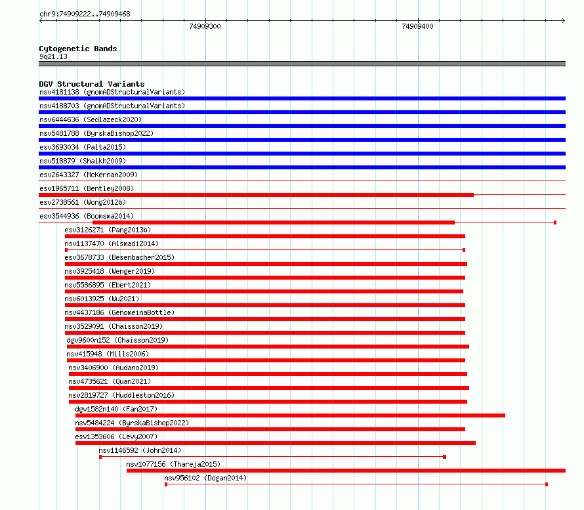Click dgv9600n152 (Chaisson2019) label
This screenshot has height=510, width=584.
[x=117, y=340]
